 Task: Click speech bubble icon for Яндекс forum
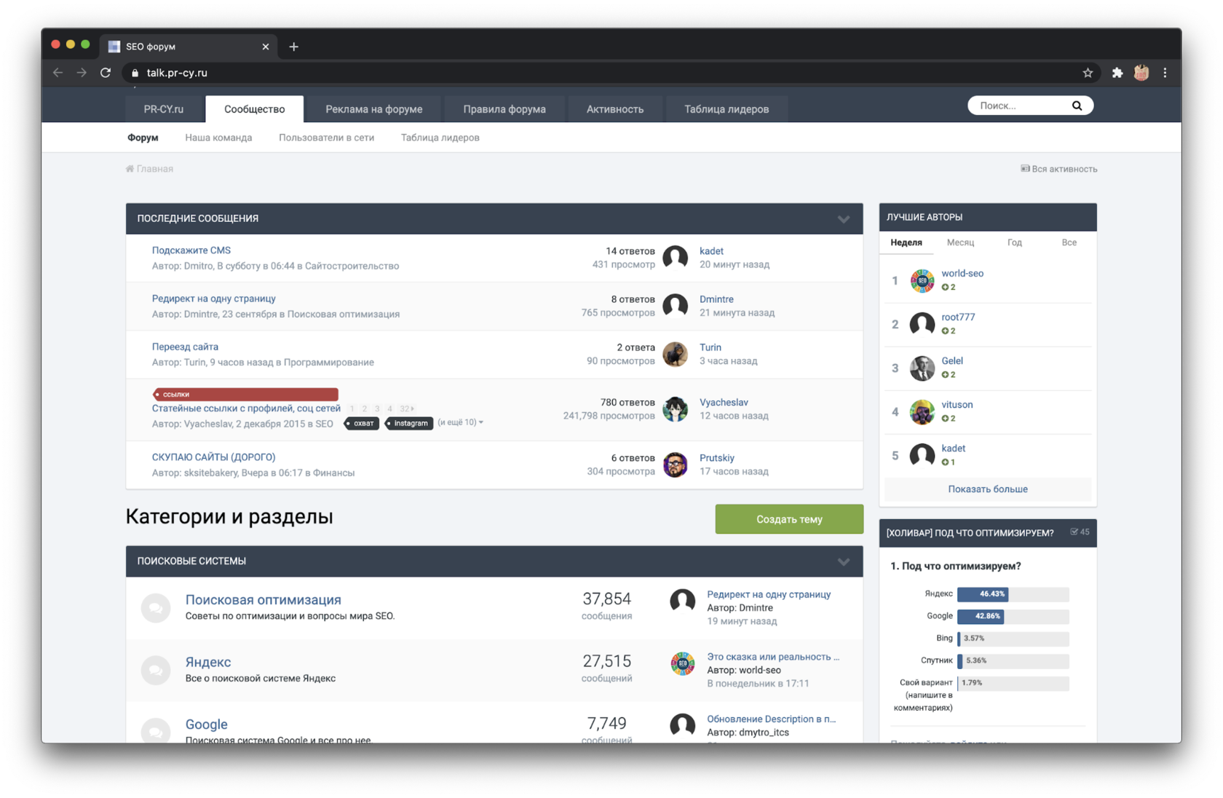pos(156,670)
